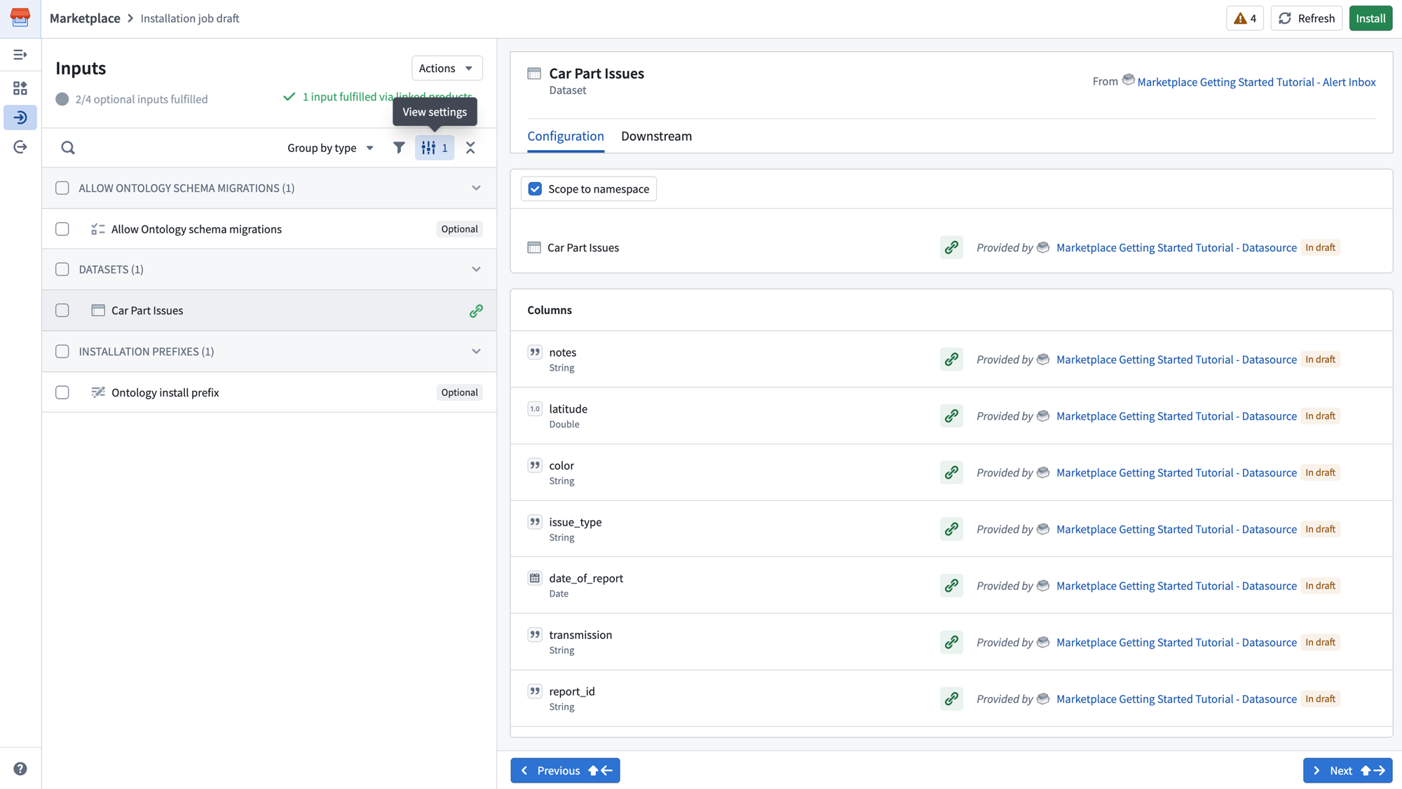Open the Group by type dropdown
Image resolution: width=1402 pixels, height=789 pixels.
coord(330,148)
